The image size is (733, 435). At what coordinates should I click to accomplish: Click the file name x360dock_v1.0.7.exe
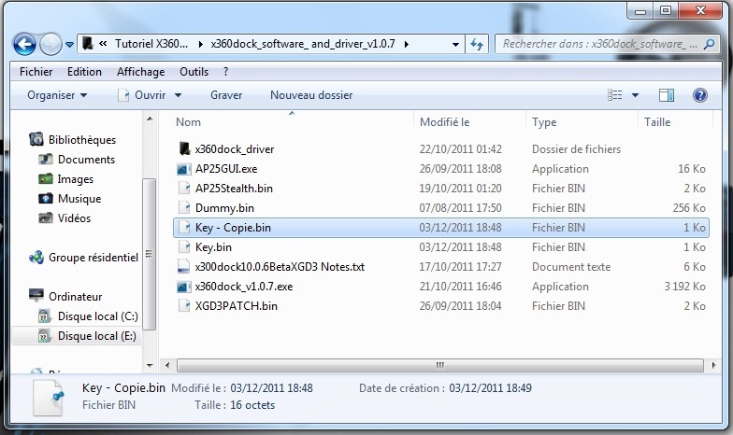pos(244,287)
